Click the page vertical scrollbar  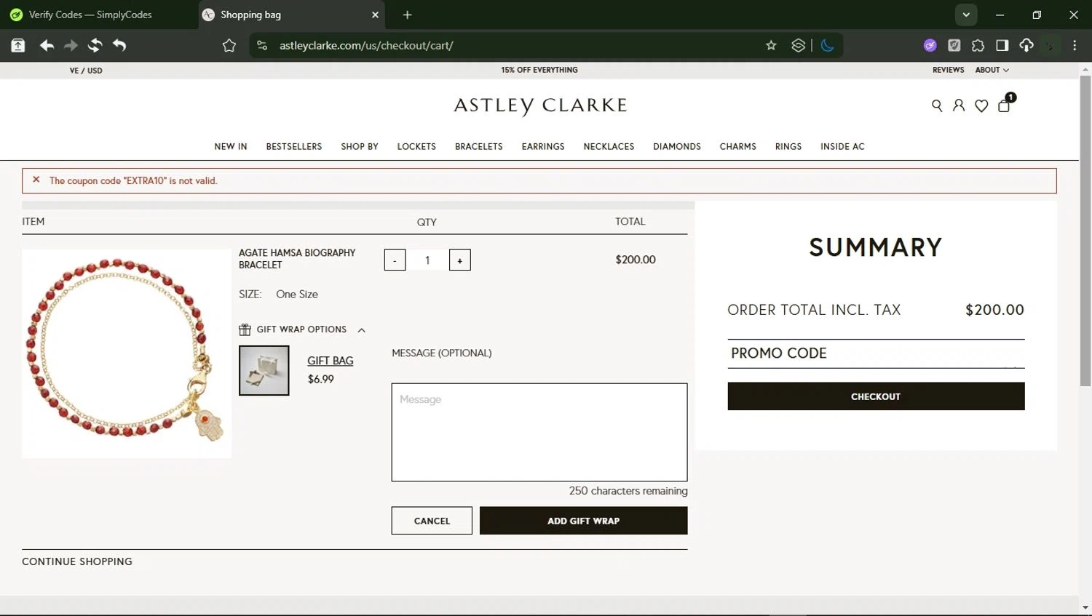1085,231
